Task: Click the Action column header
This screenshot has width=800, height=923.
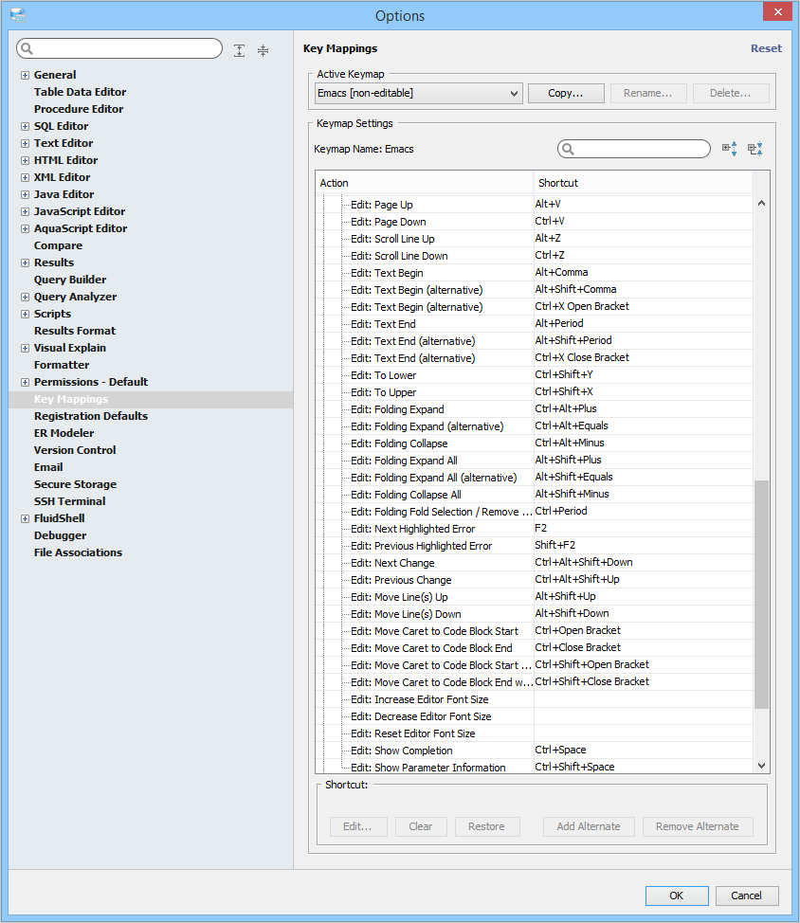Action: pyautogui.click(x=425, y=183)
